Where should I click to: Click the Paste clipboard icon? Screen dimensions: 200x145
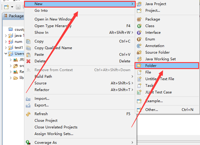pos(28,55)
